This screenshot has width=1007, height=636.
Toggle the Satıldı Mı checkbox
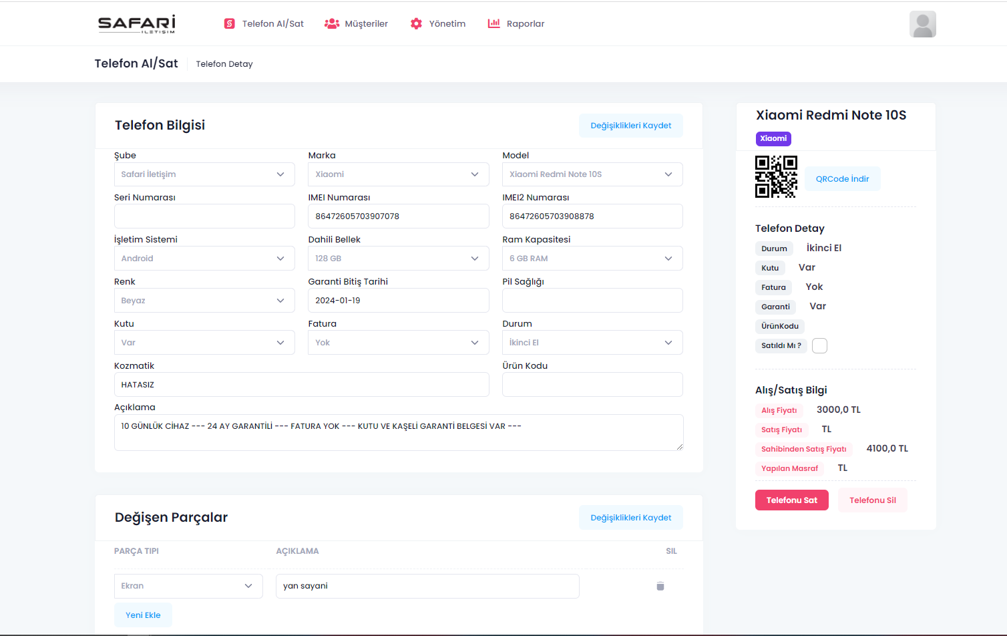click(819, 345)
